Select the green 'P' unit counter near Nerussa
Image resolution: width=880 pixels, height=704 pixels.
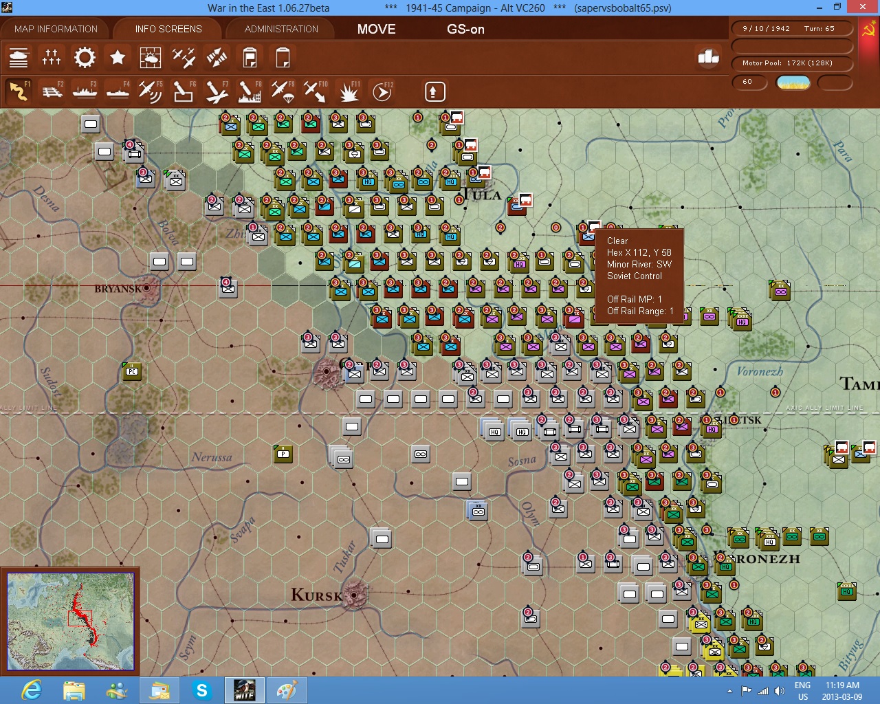click(x=283, y=454)
